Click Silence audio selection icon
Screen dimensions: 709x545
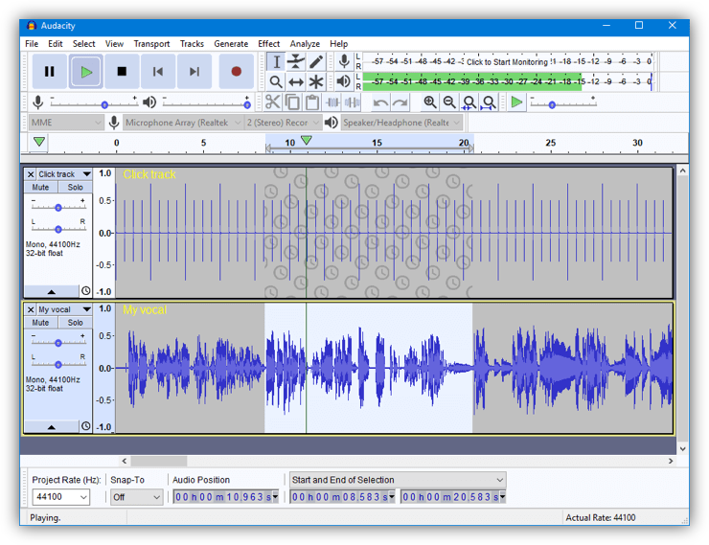point(352,102)
